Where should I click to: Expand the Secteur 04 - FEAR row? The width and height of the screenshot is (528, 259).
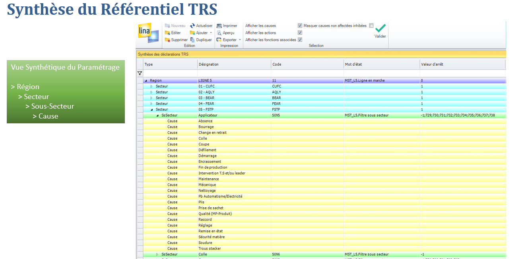click(x=151, y=103)
